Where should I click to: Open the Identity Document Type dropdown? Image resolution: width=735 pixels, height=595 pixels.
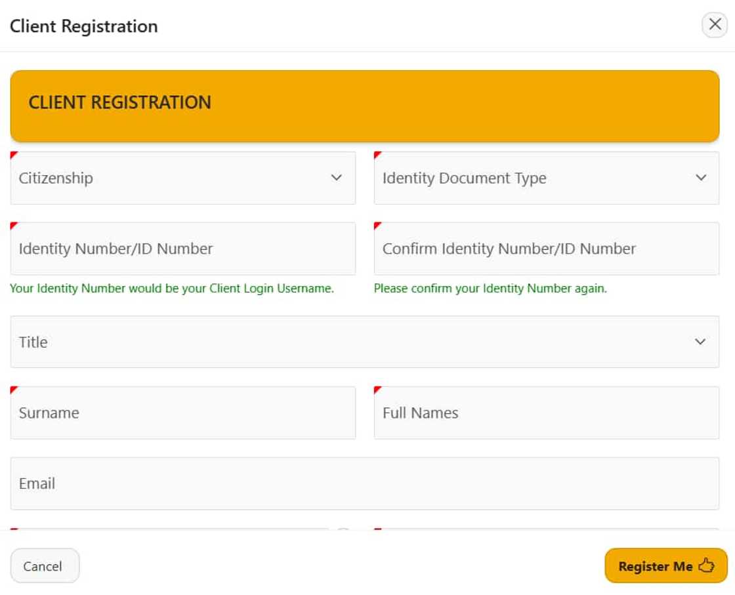tap(546, 178)
